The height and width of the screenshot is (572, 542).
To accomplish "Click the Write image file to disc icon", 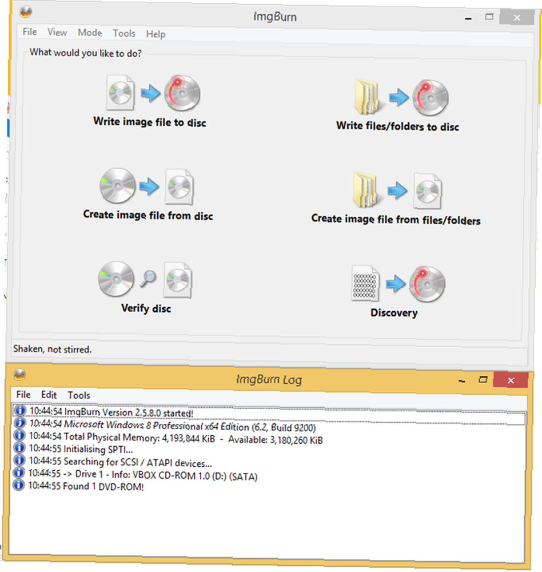I will tap(153, 93).
